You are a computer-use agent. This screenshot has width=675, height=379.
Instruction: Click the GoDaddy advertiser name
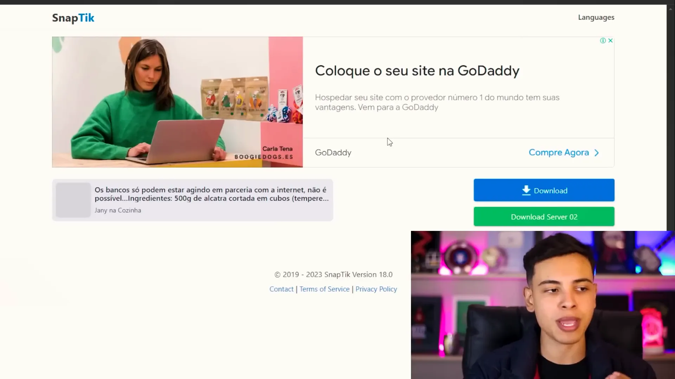(x=333, y=153)
